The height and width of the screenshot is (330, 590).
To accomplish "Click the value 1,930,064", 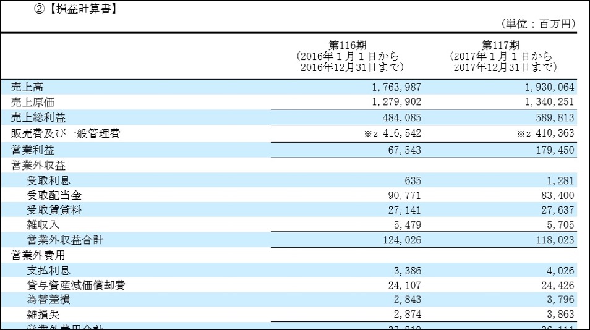I will tap(550, 87).
